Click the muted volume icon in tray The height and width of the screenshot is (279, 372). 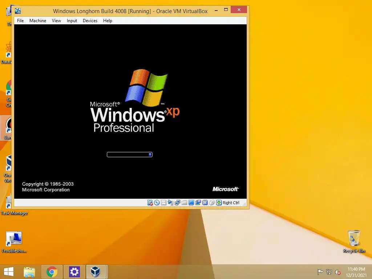point(338,272)
